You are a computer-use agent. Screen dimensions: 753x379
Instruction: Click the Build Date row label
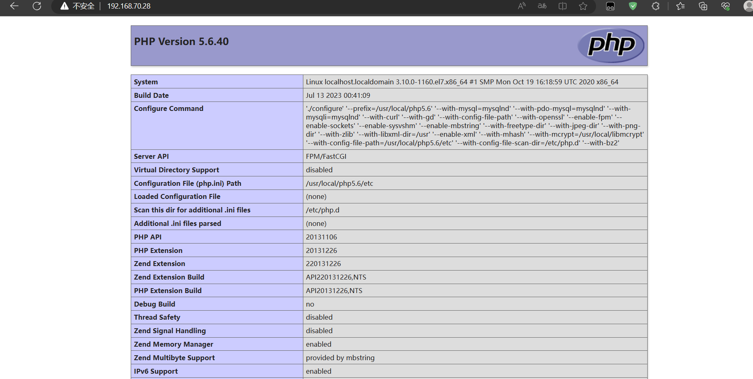pos(151,95)
